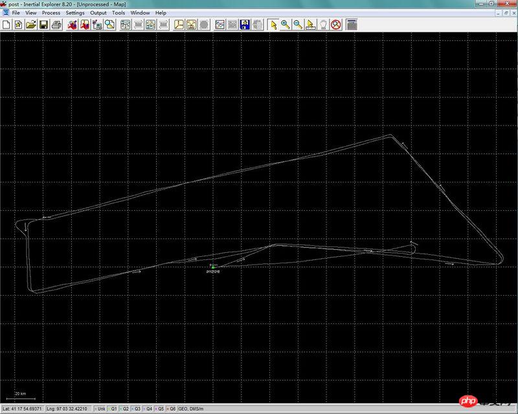Click the Open Project folder icon
This screenshot has width=518, height=414.
tap(30, 25)
